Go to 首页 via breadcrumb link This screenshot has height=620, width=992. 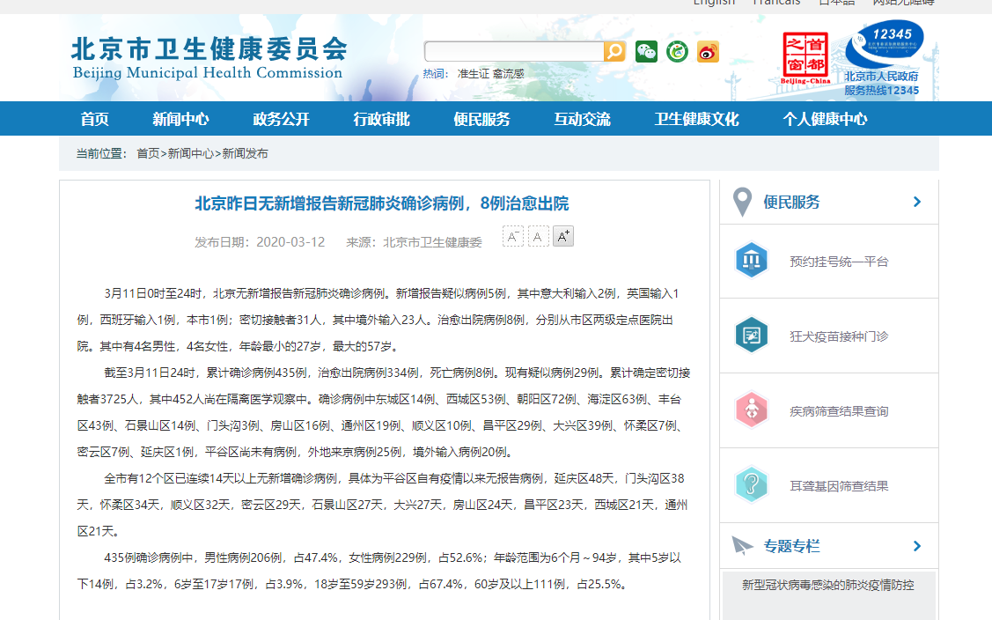[148, 153]
